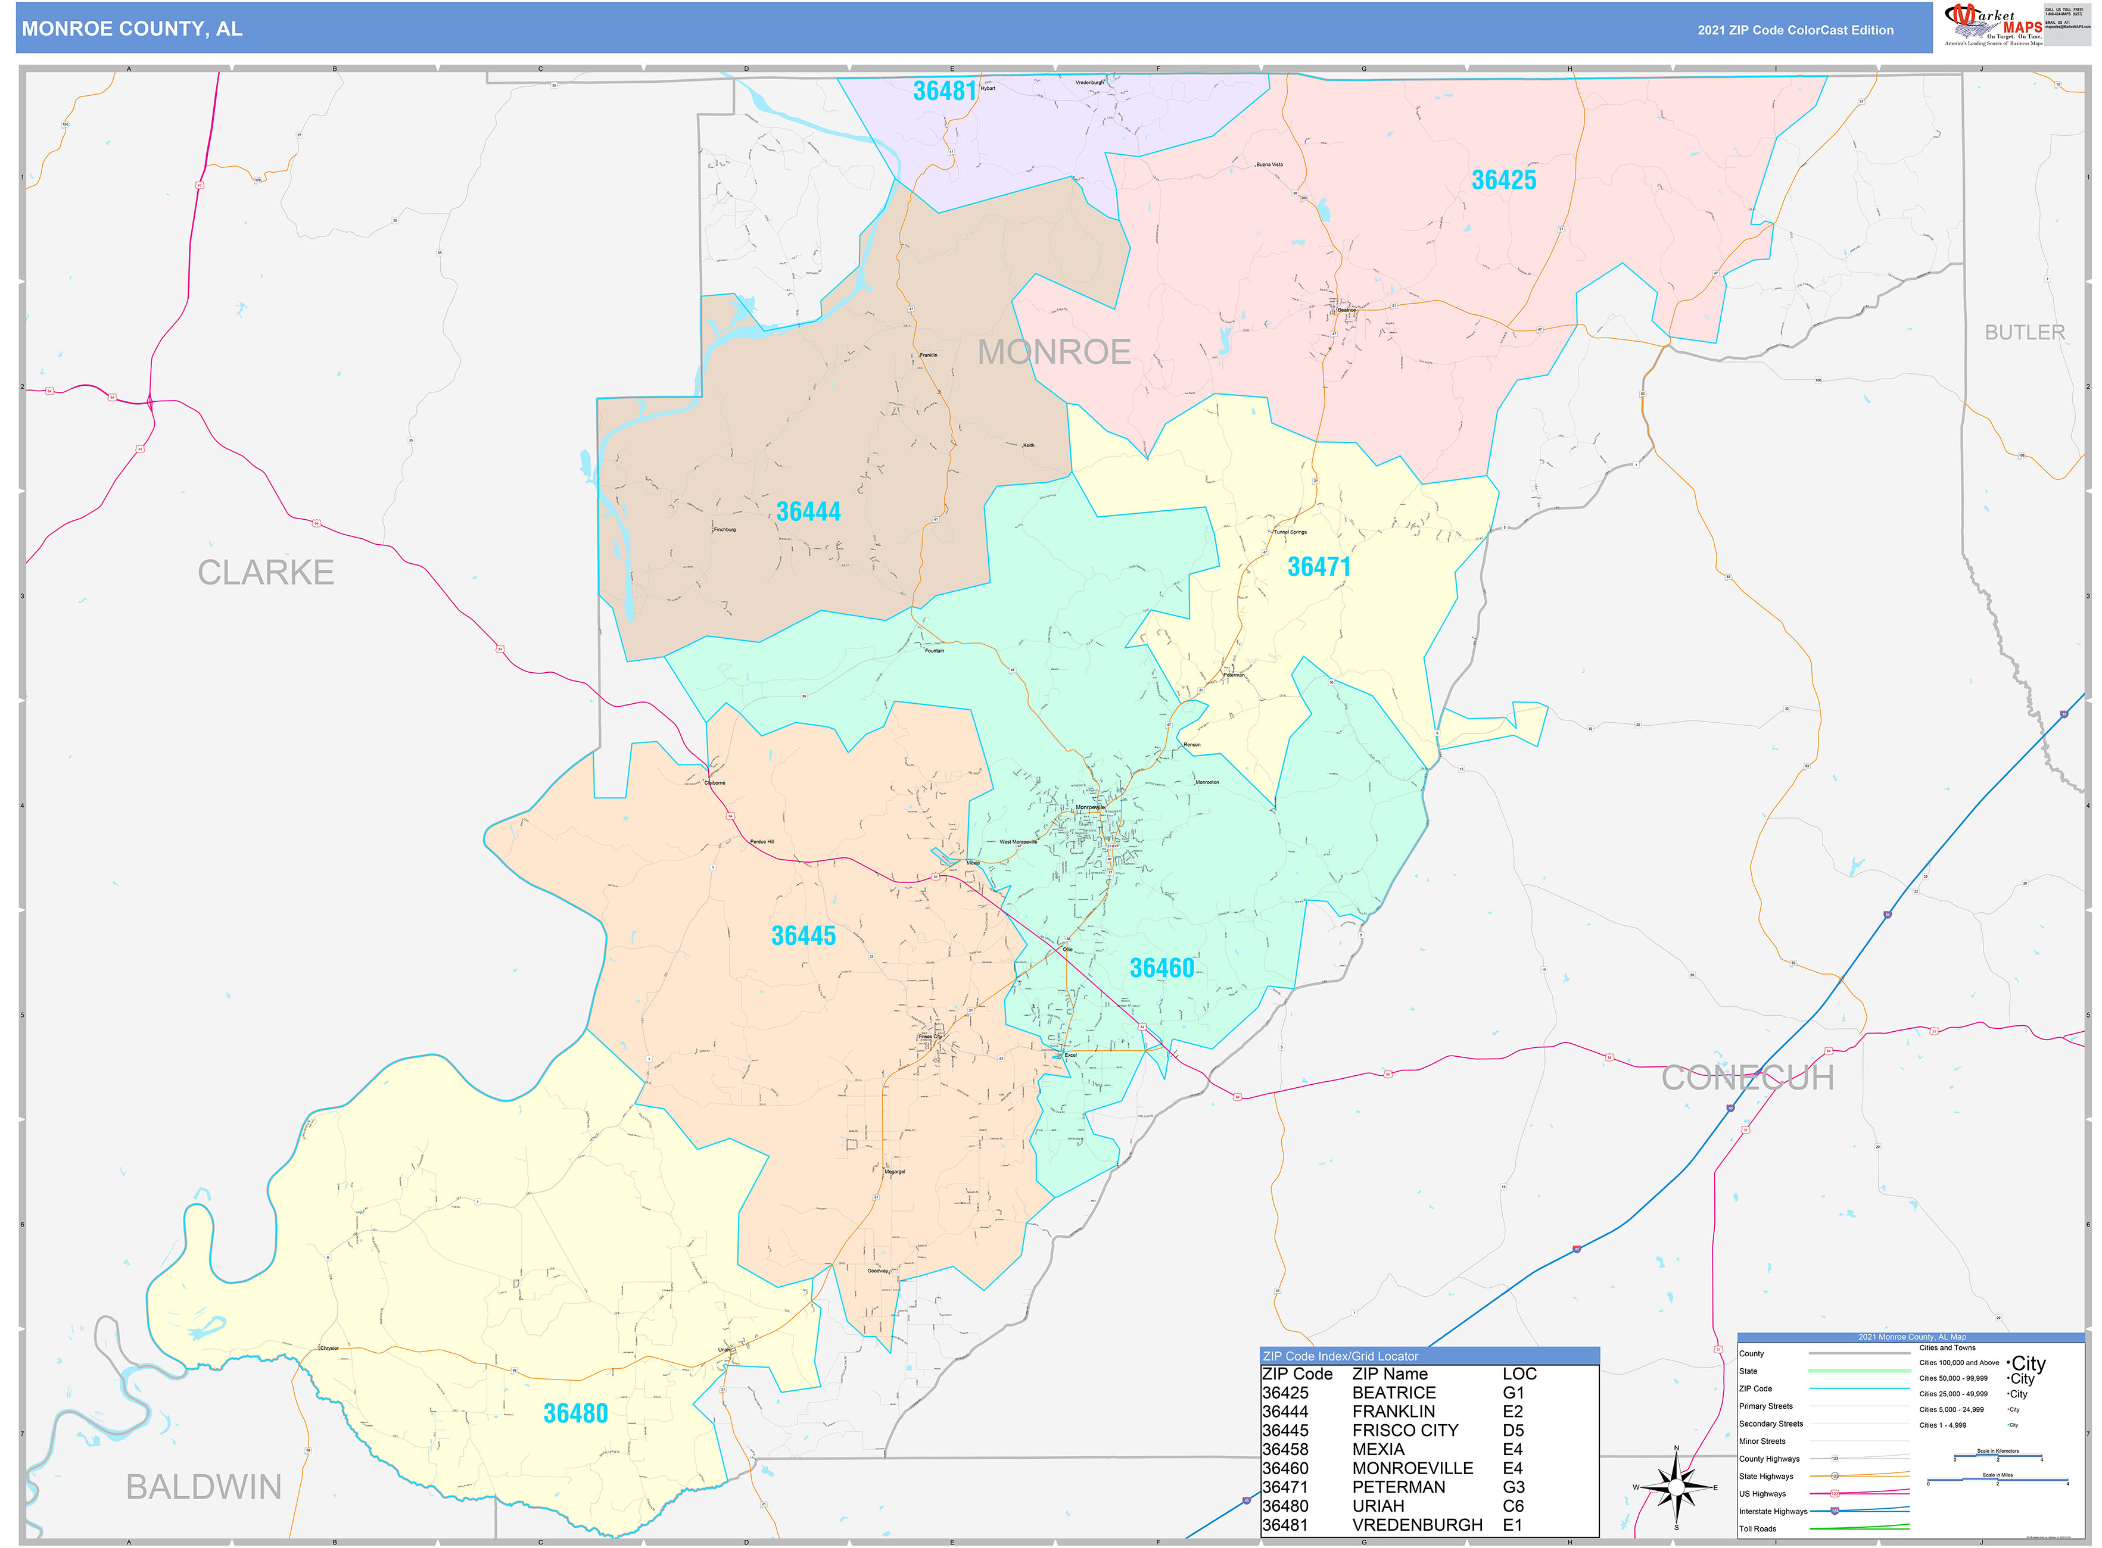
Task: Select the State Highways 123 symbol in legend
Action: click(x=1836, y=1476)
